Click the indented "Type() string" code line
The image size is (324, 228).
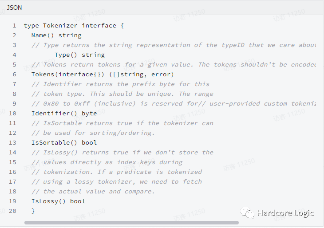tap(79, 55)
